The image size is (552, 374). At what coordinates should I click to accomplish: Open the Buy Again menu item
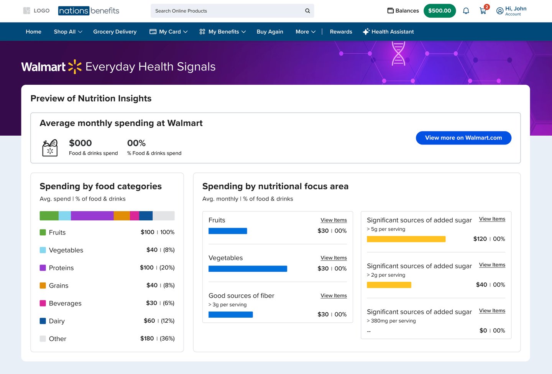click(270, 32)
